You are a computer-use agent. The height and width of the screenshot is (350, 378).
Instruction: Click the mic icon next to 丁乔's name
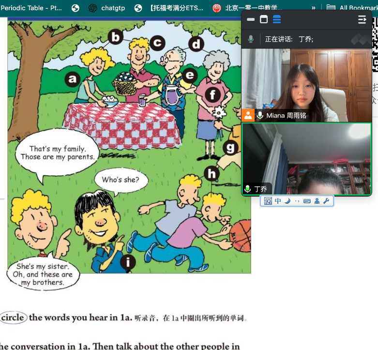pos(248,189)
